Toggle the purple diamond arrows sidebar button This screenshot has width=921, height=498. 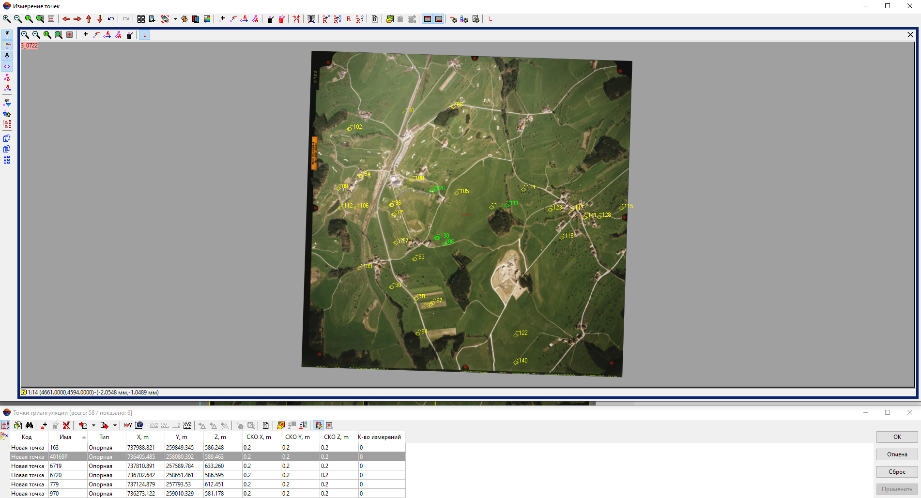click(x=7, y=67)
